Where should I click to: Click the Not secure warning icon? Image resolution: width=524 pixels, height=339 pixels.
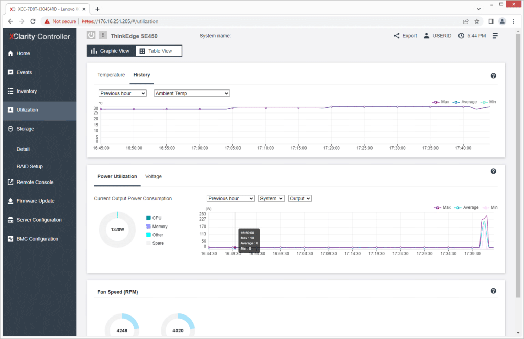[47, 21]
